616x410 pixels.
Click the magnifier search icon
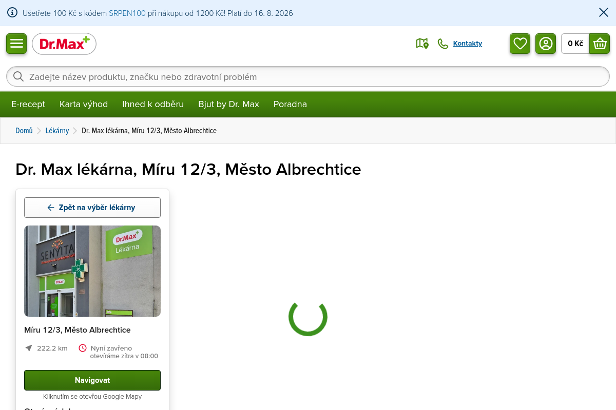(x=18, y=77)
